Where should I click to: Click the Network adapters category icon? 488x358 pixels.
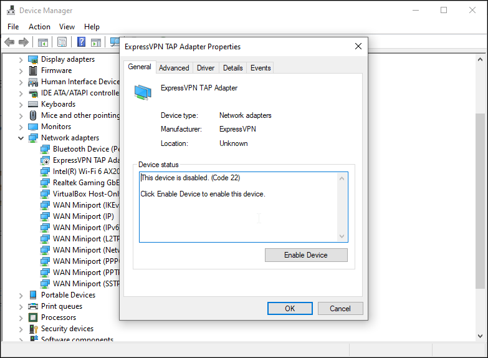click(x=33, y=138)
